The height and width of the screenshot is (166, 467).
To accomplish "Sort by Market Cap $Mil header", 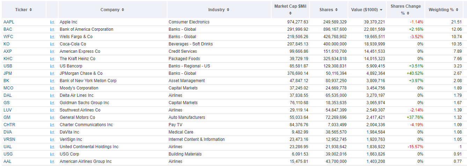I will pyautogui.click(x=290, y=10).
